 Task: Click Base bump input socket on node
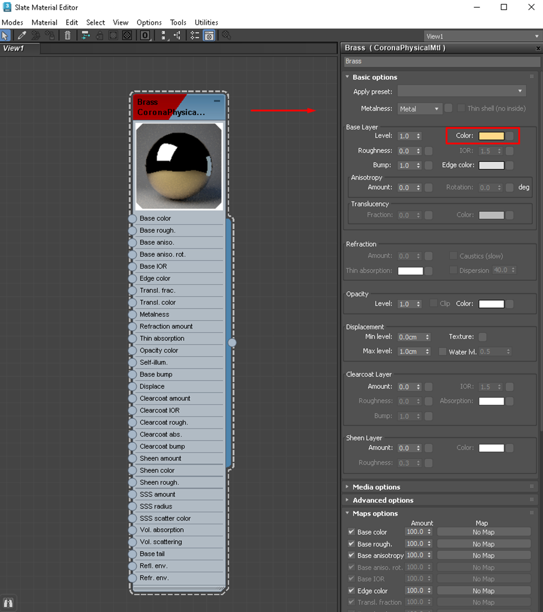click(132, 374)
